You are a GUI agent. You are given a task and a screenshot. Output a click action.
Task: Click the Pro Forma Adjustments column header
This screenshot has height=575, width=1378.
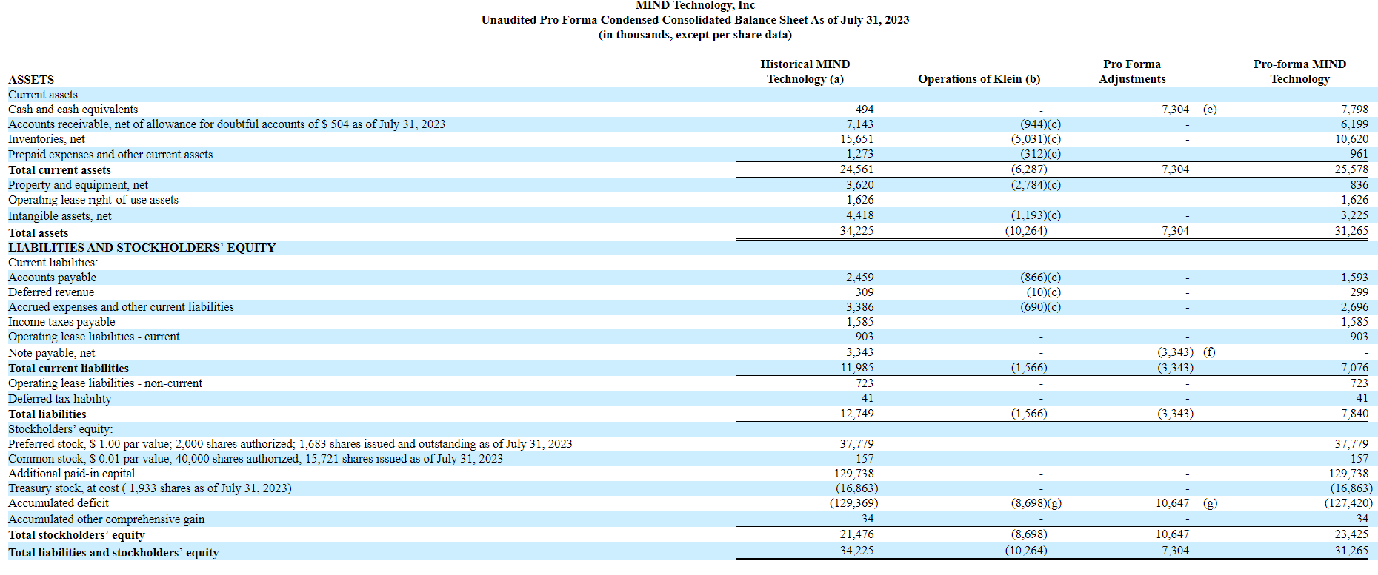pos(1132,72)
